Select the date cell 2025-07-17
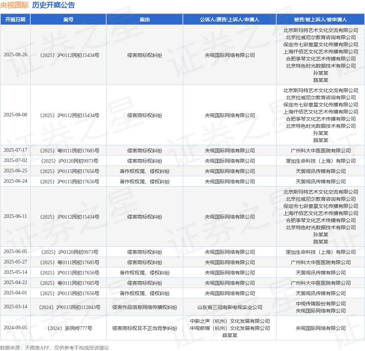The width and height of the screenshot is (365, 351). coord(15,150)
